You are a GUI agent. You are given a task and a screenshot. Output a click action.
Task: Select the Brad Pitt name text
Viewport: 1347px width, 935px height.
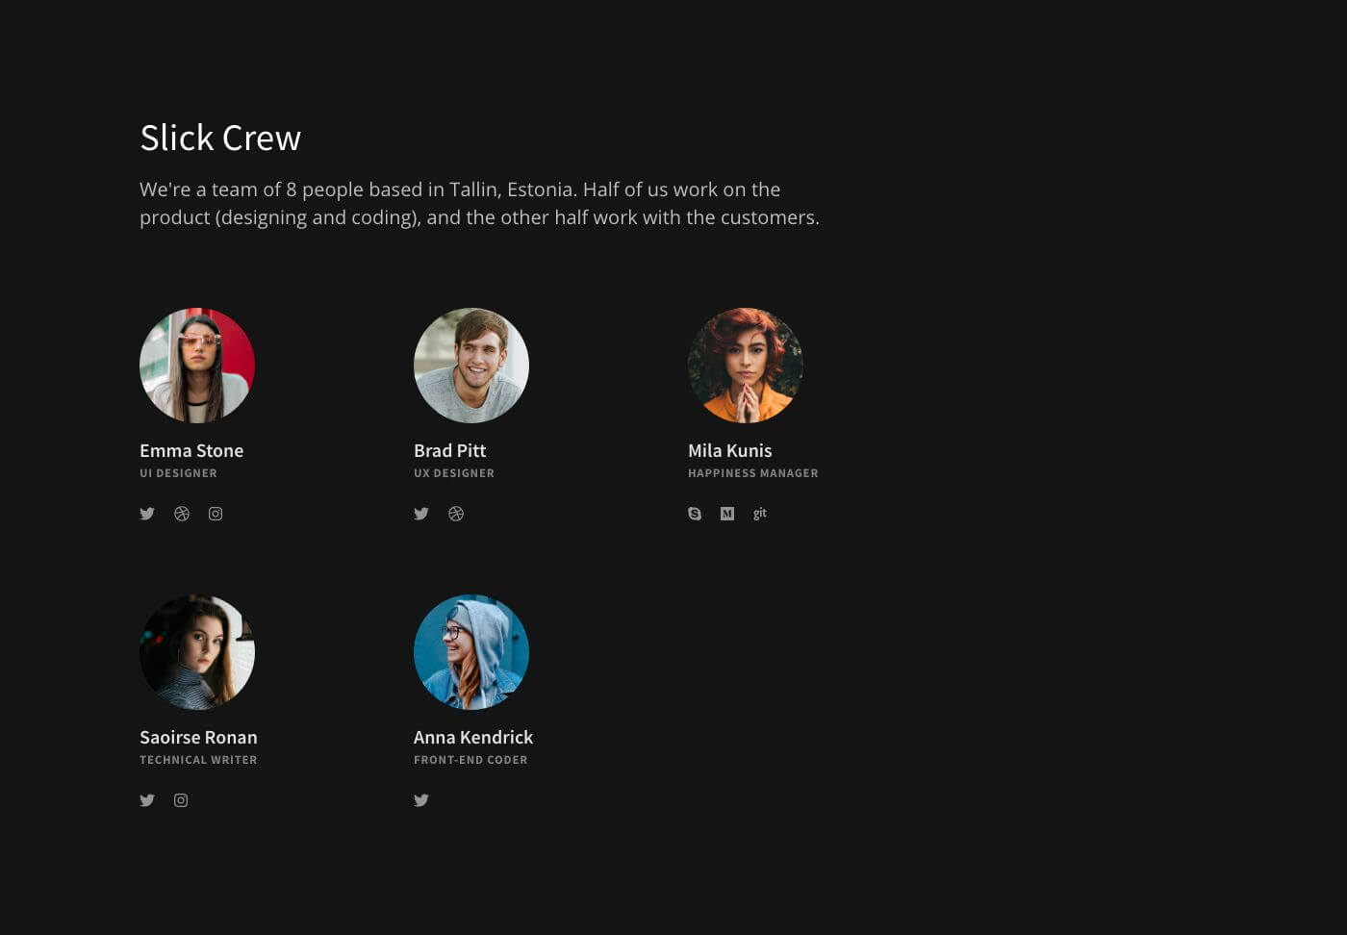click(x=449, y=450)
